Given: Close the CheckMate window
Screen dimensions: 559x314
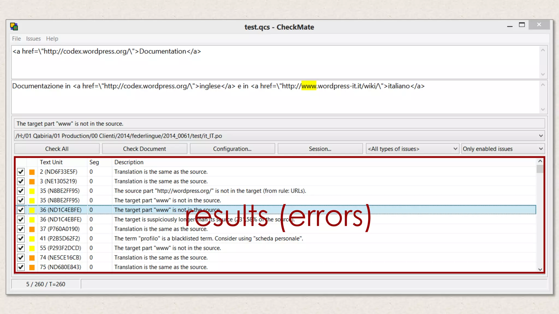Looking at the screenshot, I should pyautogui.click(x=539, y=25).
